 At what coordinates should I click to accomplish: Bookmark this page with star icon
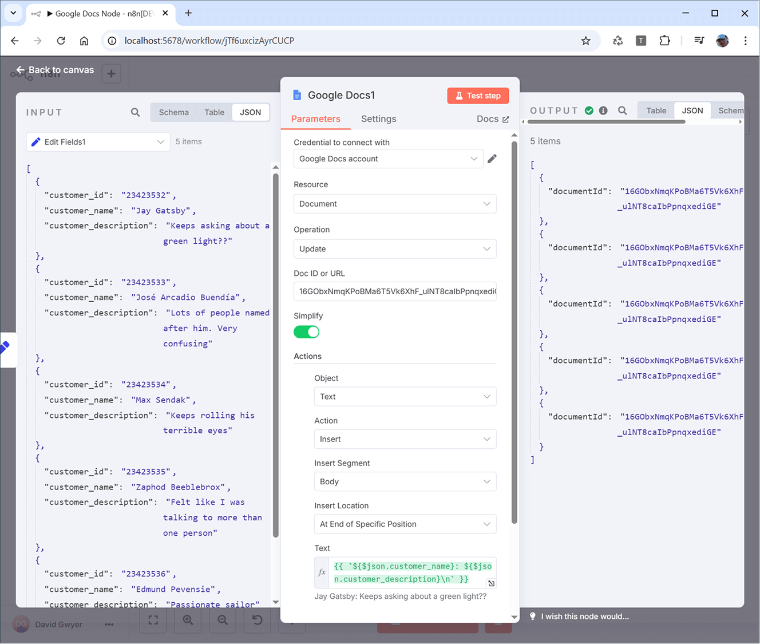(x=585, y=41)
